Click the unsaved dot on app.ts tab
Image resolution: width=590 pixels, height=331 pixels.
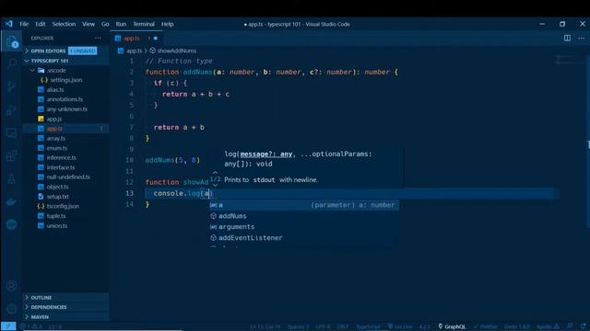156,39
